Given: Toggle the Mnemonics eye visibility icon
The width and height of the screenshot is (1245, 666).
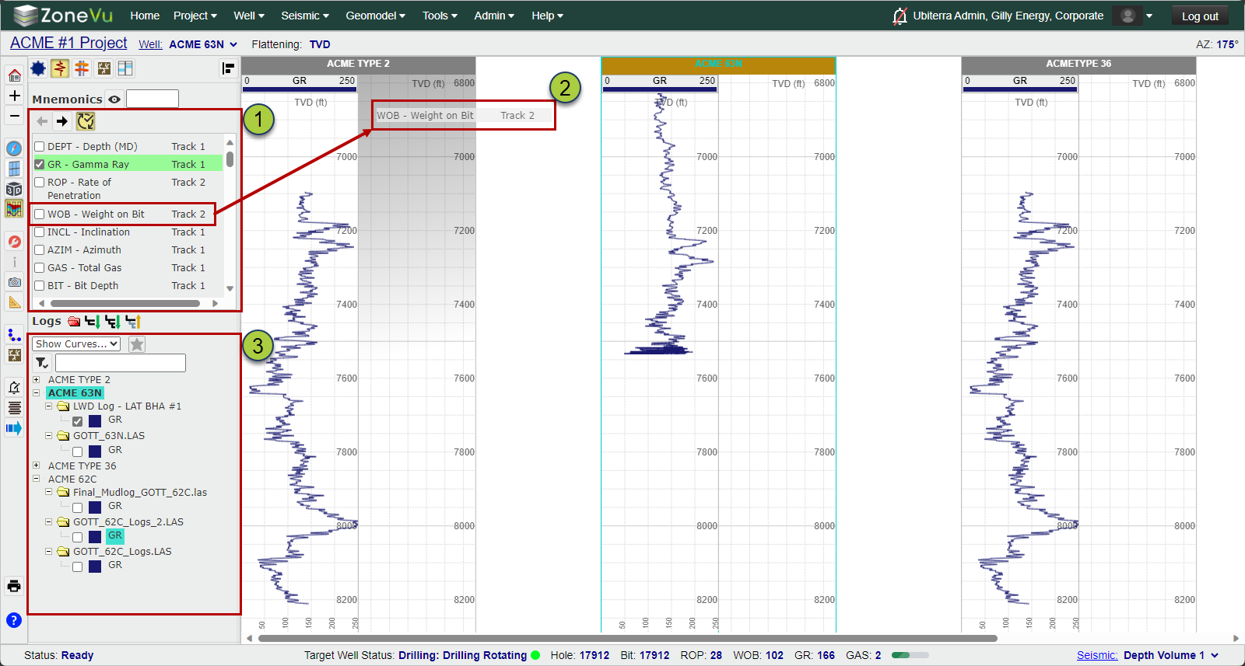Looking at the screenshot, I should [114, 99].
